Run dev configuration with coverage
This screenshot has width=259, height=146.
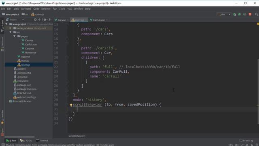(x=244, y=15)
